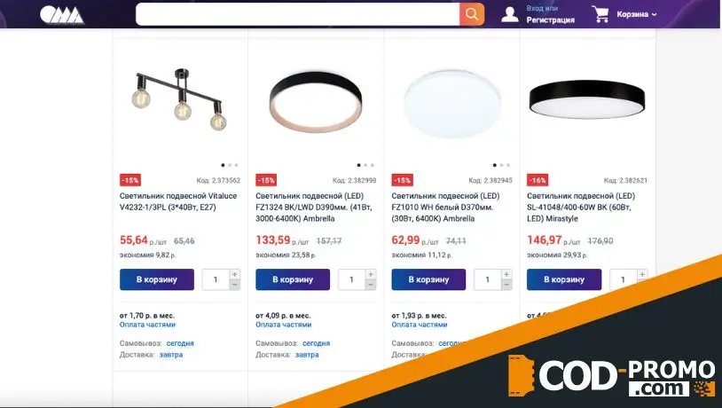Open the user profile icon
Image resolution: width=722 pixels, height=408 pixels.
tap(510, 14)
